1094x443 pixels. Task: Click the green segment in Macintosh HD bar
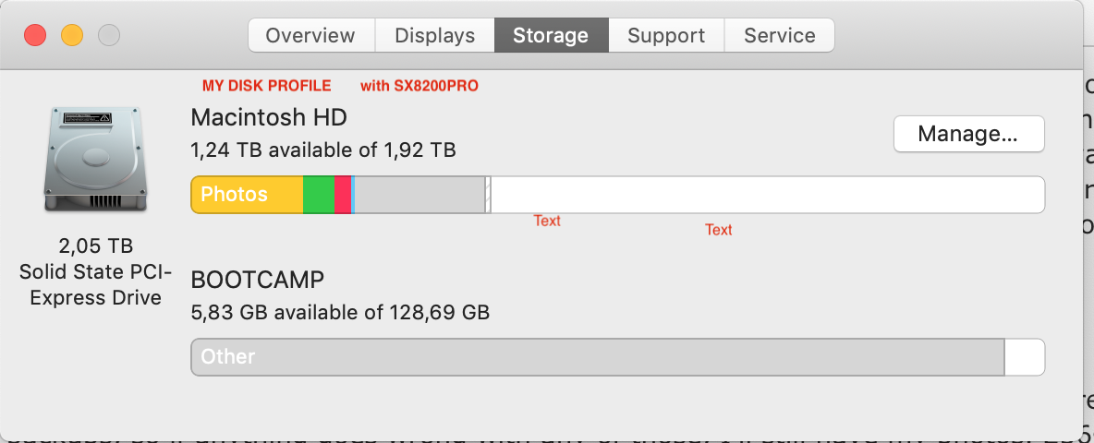[319, 195]
